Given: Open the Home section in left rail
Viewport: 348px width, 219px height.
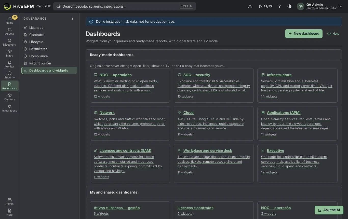Looking at the screenshot, I should coord(9,20).
